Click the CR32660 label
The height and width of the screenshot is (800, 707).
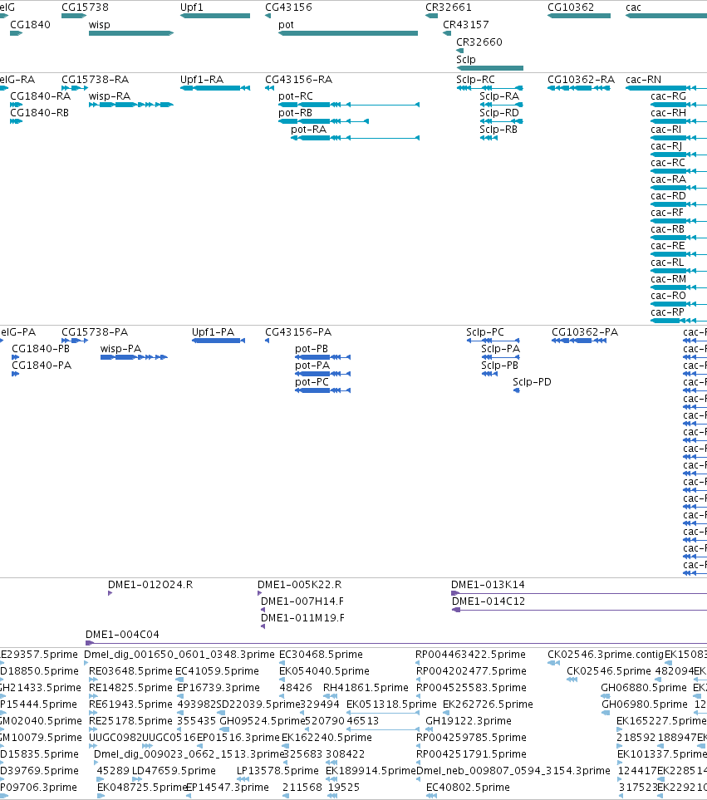[479, 42]
